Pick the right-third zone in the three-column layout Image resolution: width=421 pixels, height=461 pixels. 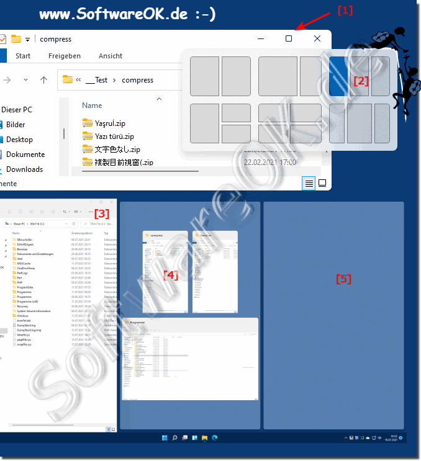click(x=381, y=76)
